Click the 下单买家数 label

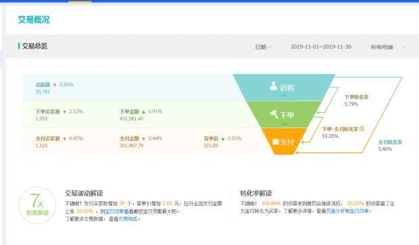coord(48,111)
